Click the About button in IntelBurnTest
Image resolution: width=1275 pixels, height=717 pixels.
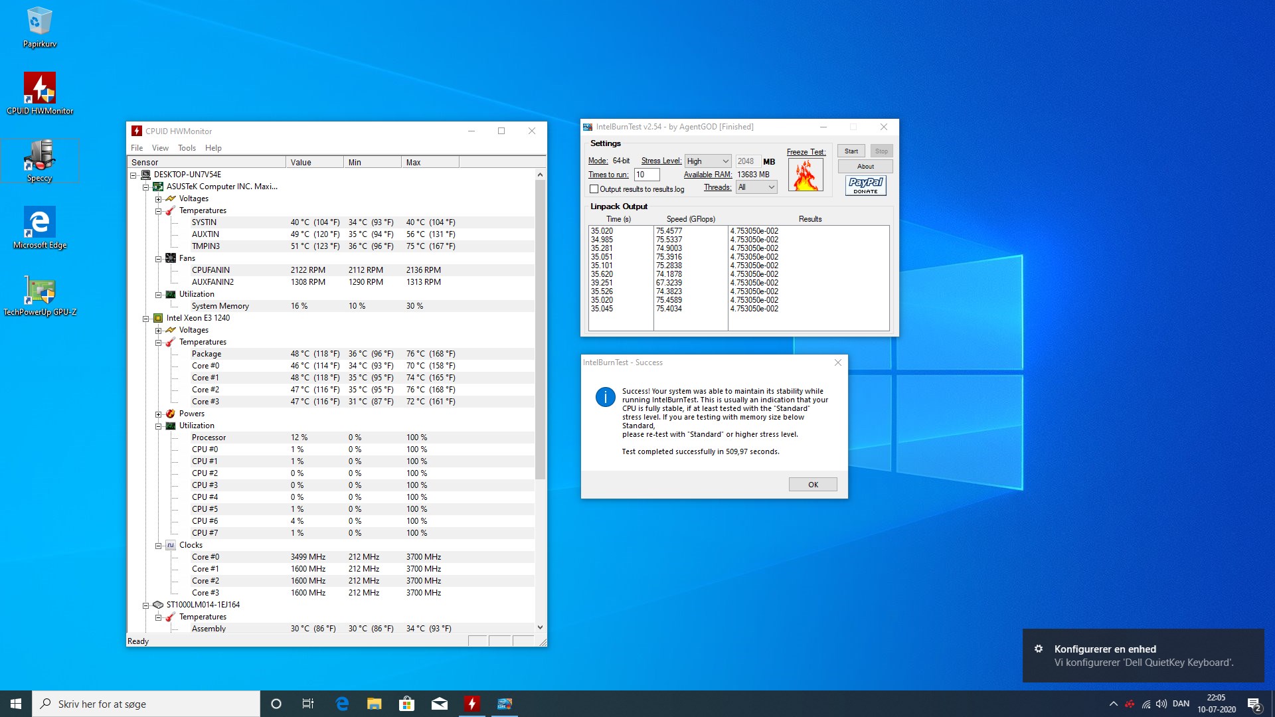pyautogui.click(x=865, y=167)
